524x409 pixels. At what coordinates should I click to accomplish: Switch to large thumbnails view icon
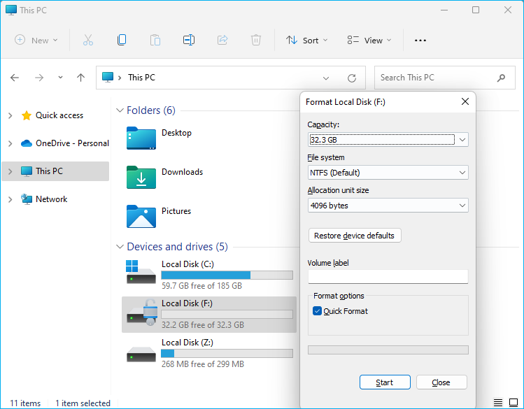512,403
